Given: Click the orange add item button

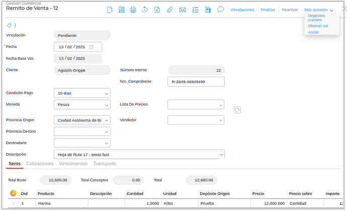Looking at the screenshot, I should [13, 193].
